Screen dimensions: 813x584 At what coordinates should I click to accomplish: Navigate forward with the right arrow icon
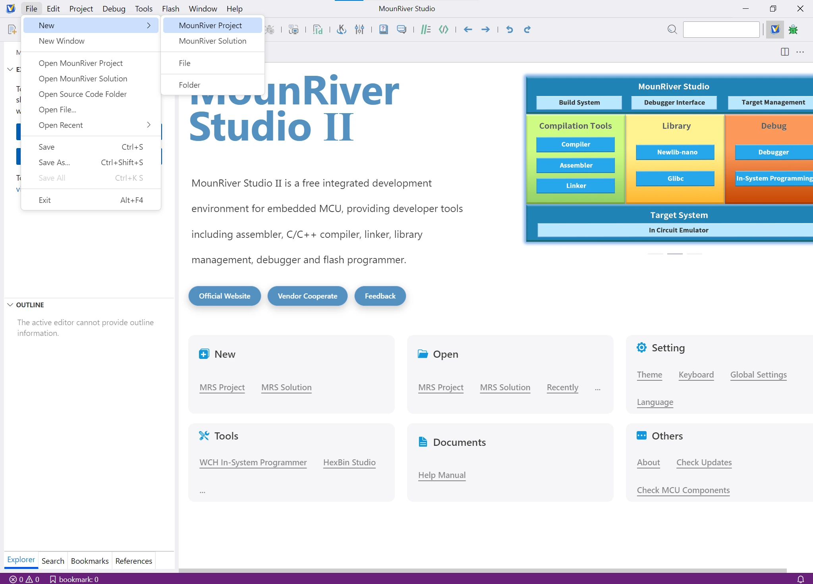coord(485,29)
